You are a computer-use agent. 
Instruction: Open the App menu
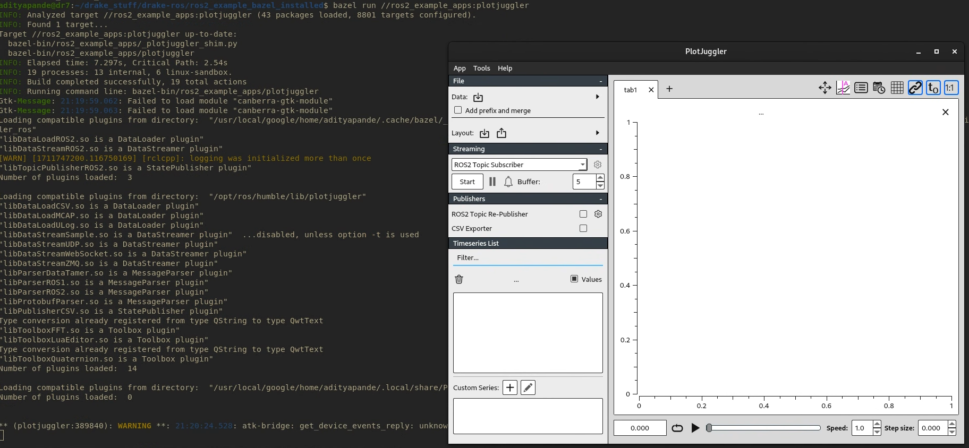(460, 68)
